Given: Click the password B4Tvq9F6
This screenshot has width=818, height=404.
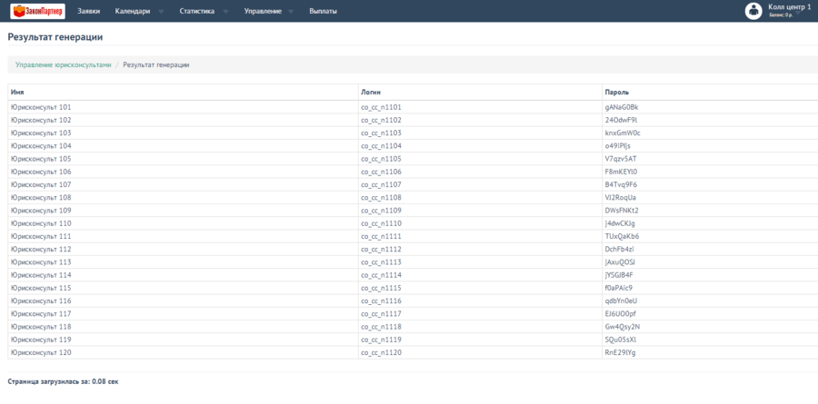Looking at the screenshot, I should [621, 184].
